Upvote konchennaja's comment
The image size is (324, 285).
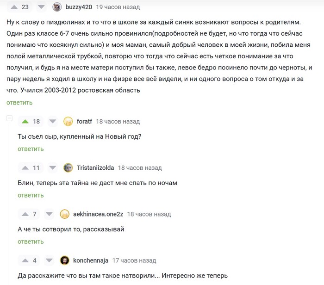(25, 260)
